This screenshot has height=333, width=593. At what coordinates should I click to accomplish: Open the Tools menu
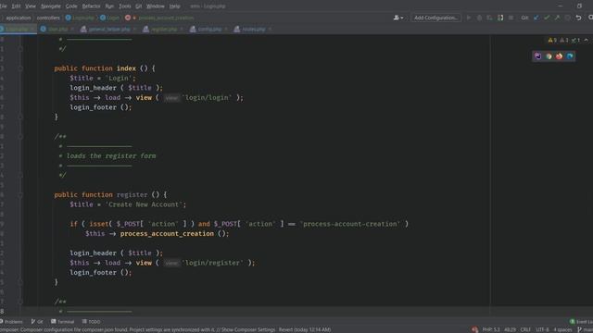tap(124, 6)
